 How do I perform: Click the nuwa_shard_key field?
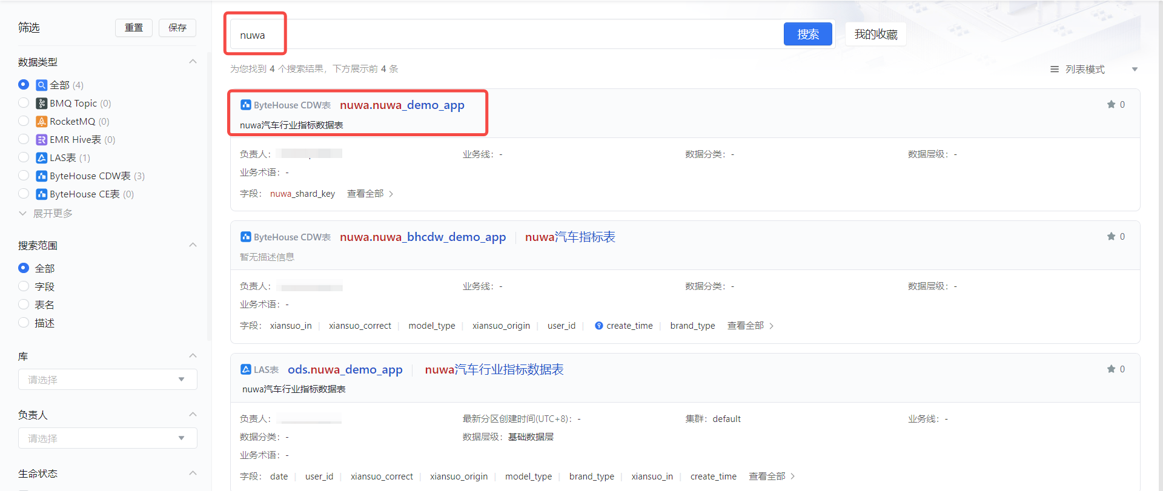[x=302, y=194]
